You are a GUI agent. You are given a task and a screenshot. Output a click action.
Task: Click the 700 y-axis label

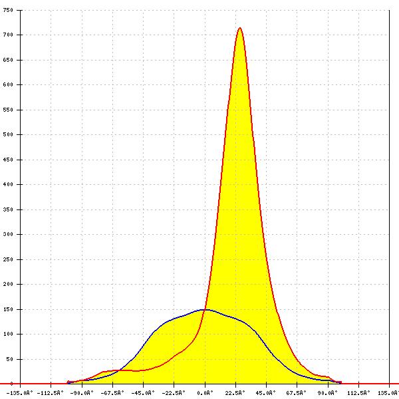coord(8,35)
